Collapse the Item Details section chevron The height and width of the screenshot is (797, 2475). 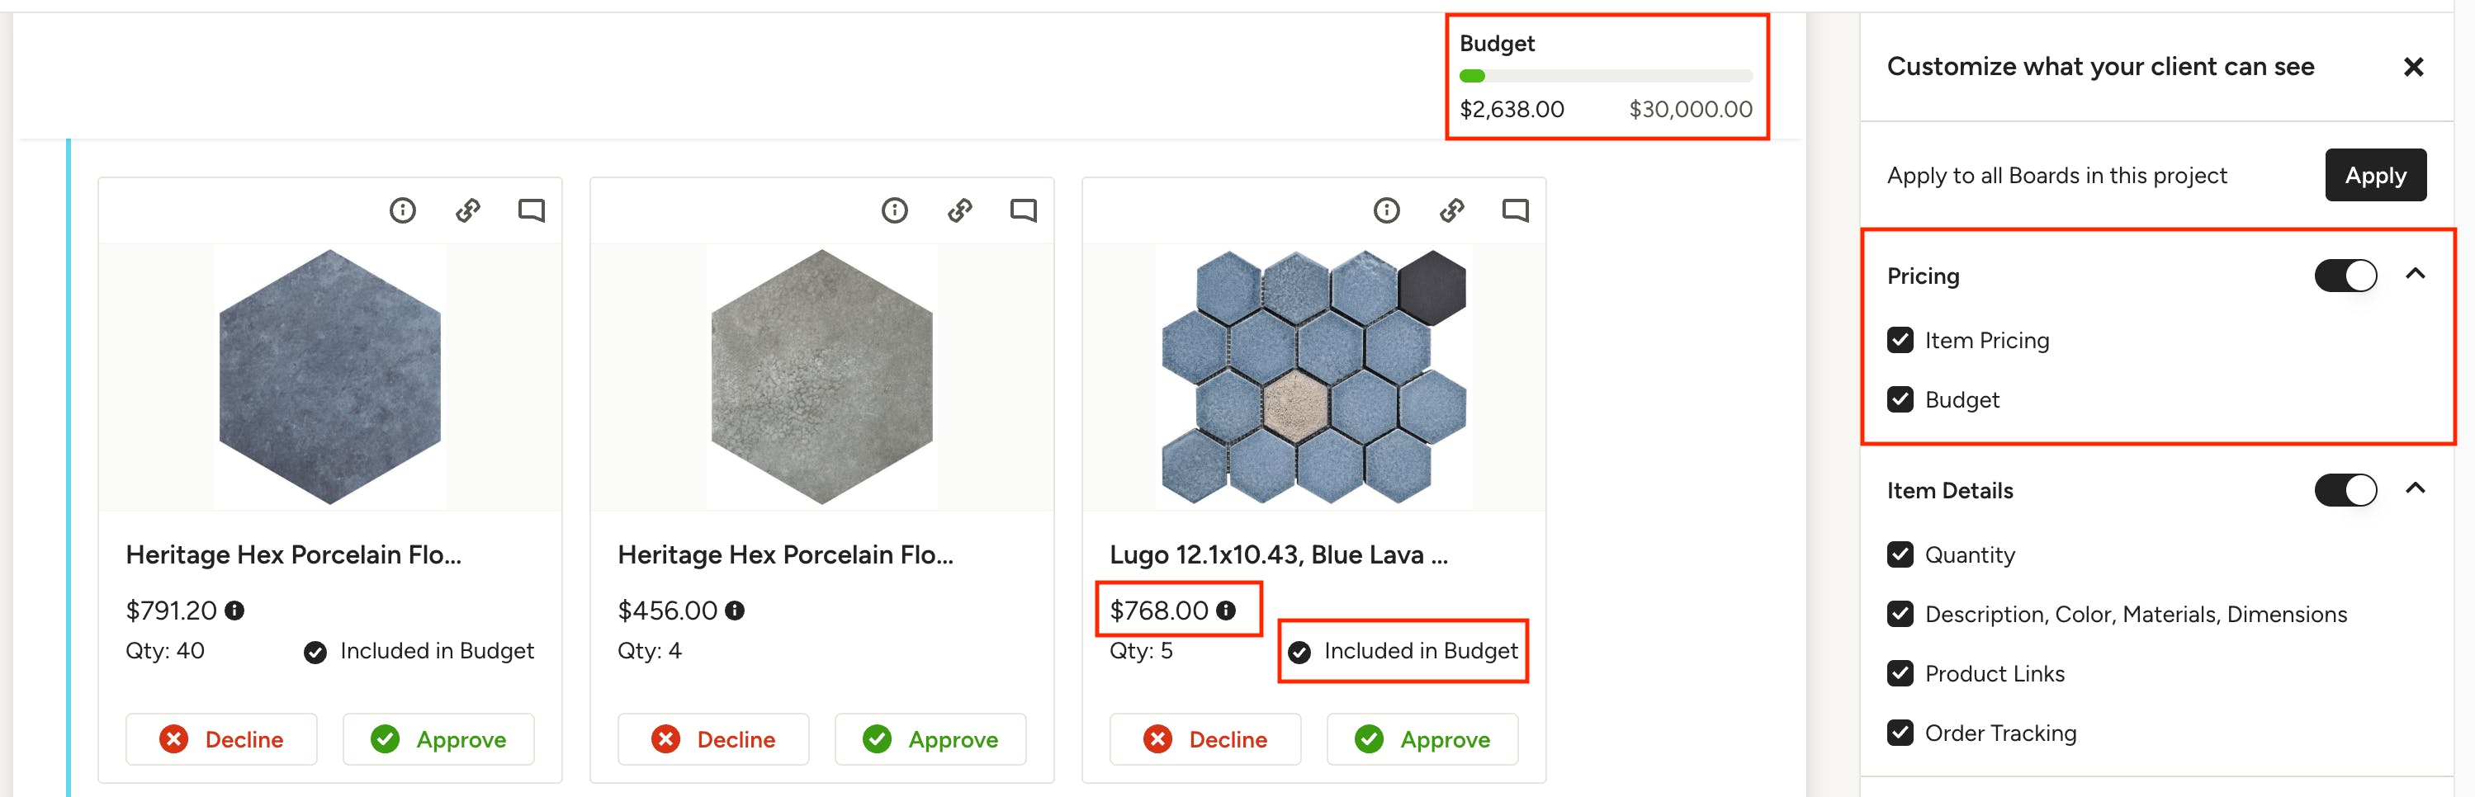[x=2416, y=488]
